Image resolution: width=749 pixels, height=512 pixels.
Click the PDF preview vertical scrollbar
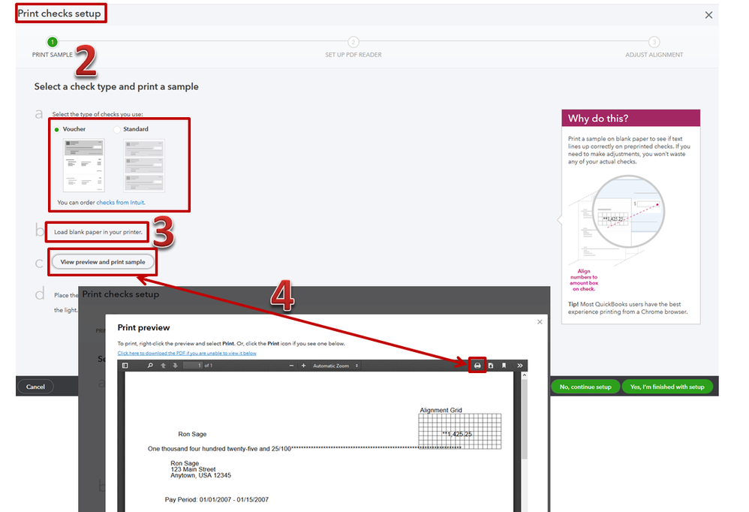[524, 420]
